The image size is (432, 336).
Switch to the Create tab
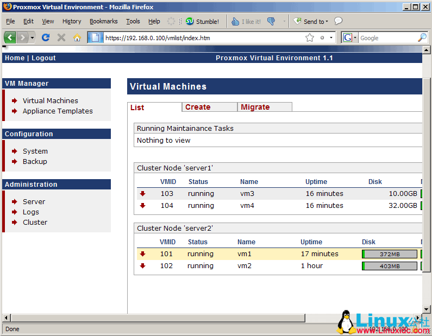tap(198, 107)
